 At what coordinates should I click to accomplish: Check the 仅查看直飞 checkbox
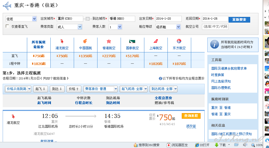click(7, 26)
